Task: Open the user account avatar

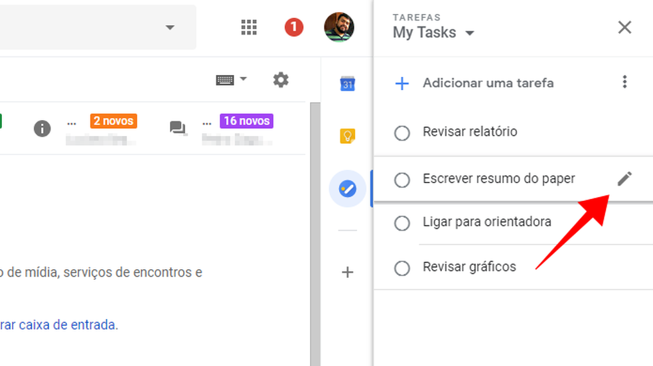Action: [339, 27]
